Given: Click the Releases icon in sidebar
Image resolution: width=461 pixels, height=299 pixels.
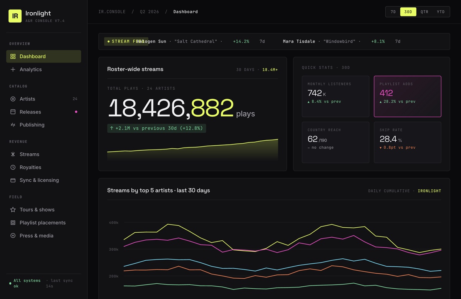Looking at the screenshot, I should coord(13,112).
